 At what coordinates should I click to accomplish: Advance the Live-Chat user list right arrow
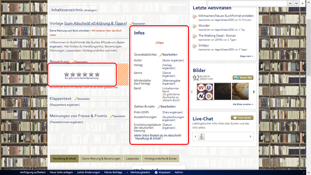pyautogui.click(x=250, y=137)
